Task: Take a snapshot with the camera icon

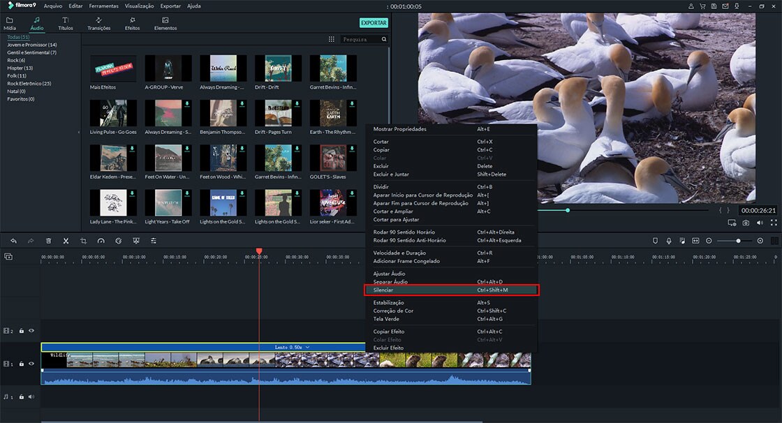Action: (746, 223)
